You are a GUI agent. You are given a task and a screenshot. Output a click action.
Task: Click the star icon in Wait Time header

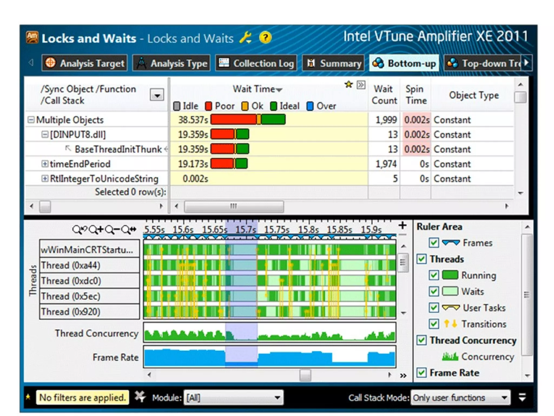tap(349, 85)
